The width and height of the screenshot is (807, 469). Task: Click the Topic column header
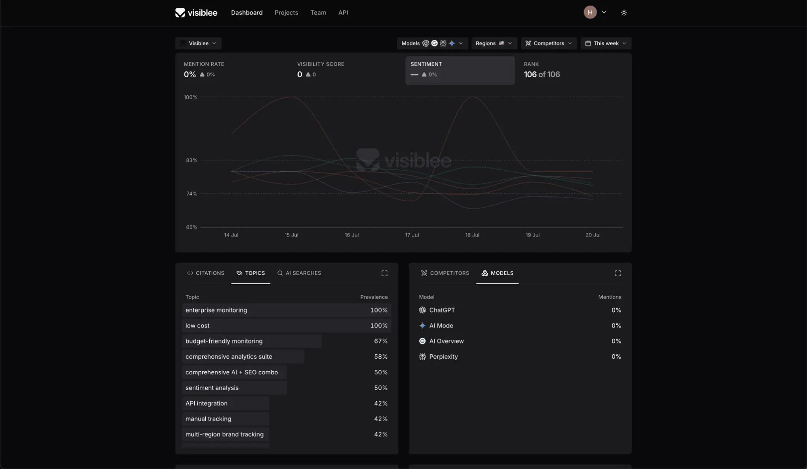click(x=192, y=297)
